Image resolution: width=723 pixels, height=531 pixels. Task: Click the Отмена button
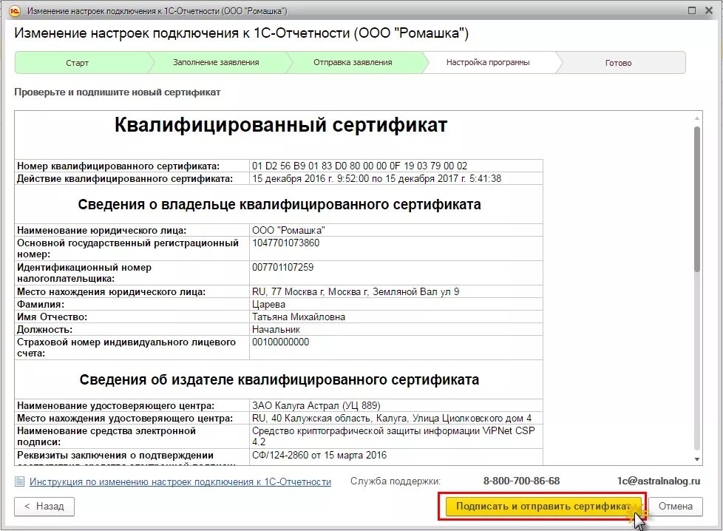click(x=676, y=507)
